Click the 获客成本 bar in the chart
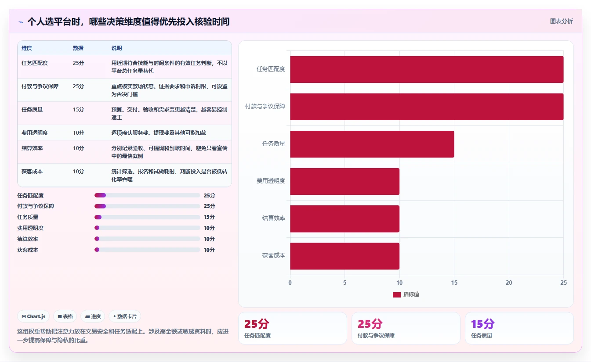This screenshot has height=362, width=591. (x=344, y=256)
